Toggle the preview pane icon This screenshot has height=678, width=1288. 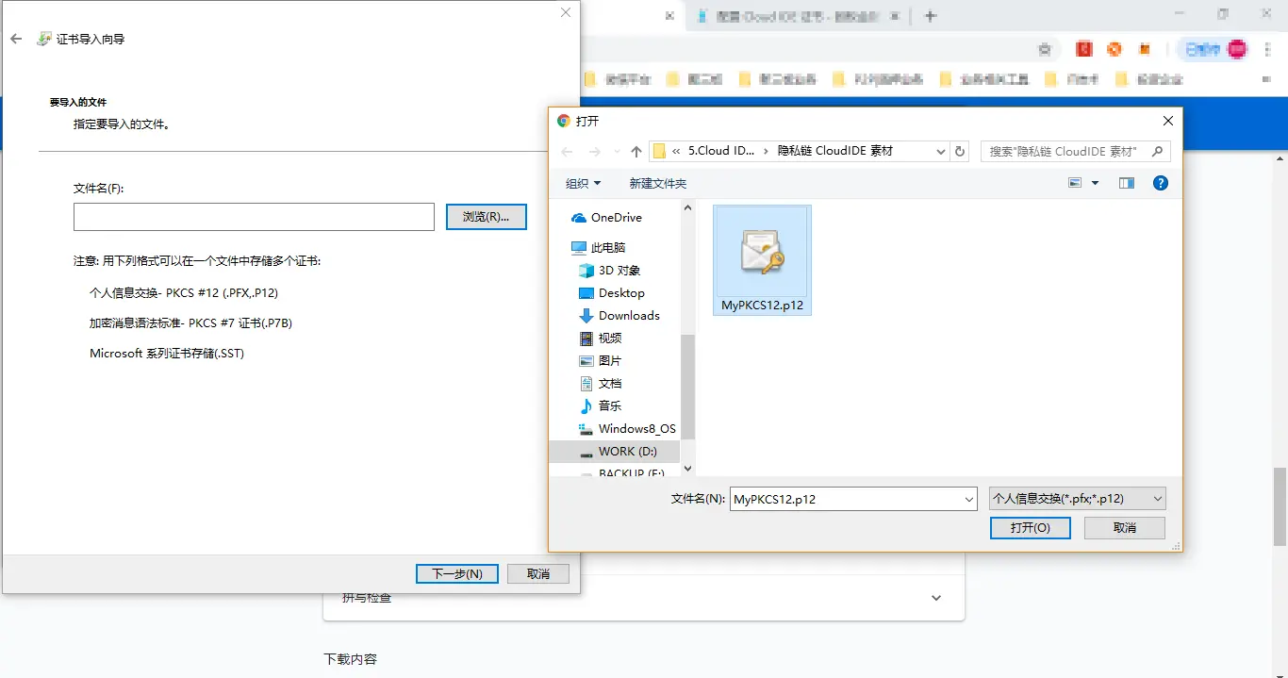click(x=1126, y=183)
